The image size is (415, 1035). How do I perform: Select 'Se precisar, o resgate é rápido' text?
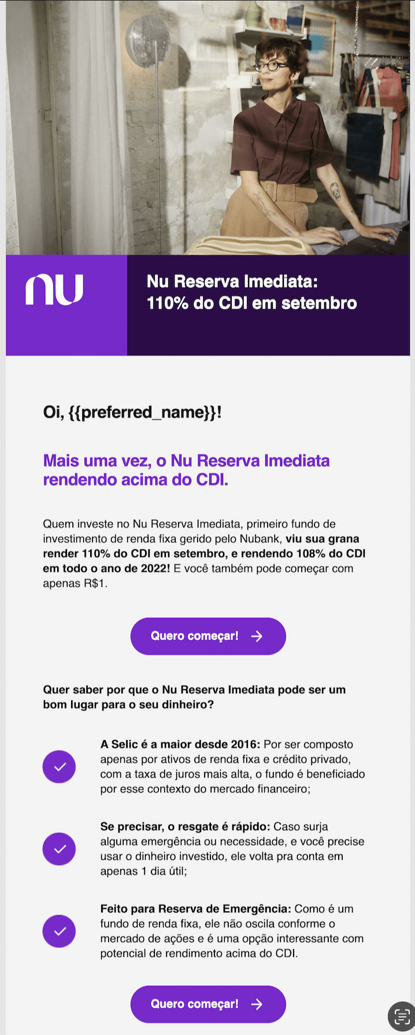[185, 826]
